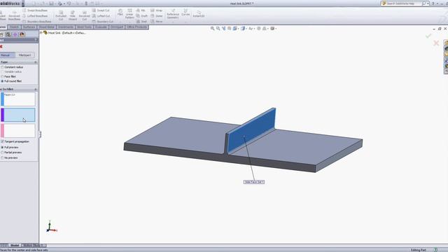The height and width of the screenshot is (252, 448).
Task: Open the Curves tool
Action: pyautogui.click(x=185, y=13)
